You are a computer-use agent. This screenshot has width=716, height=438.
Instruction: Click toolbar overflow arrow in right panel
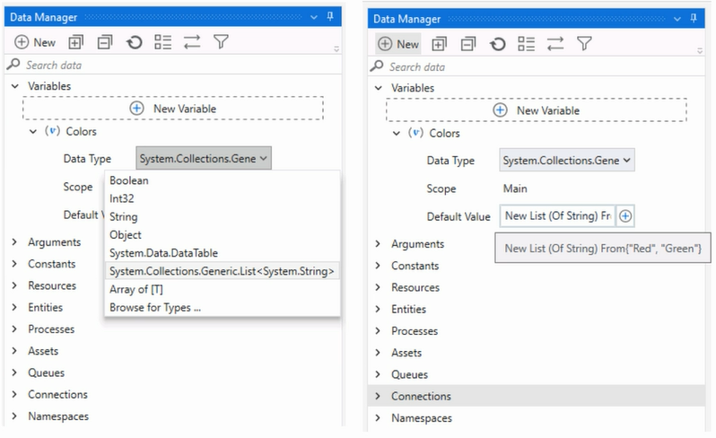click(700, 50)
